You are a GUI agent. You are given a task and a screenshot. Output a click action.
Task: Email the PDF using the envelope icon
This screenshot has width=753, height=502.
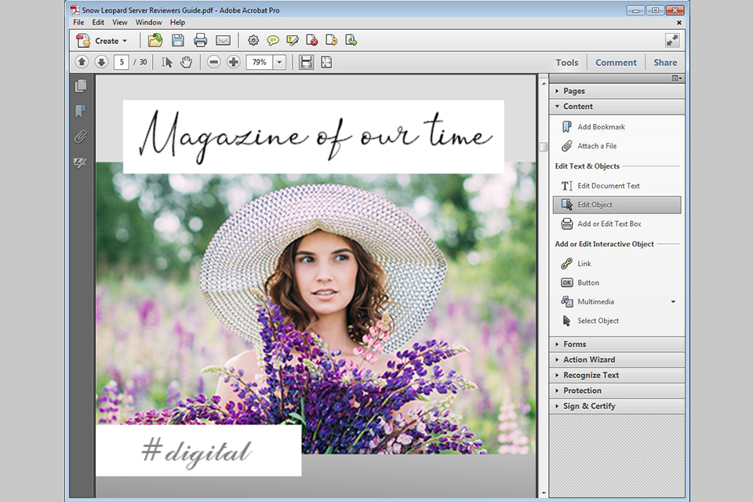(x=223, y=41)
